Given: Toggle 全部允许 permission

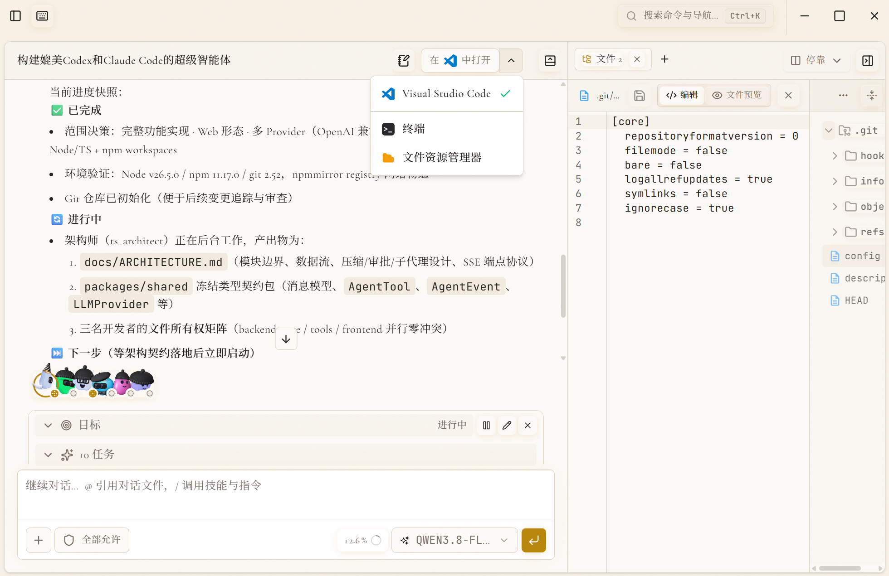Looking at the screenshot, I should click(92, 540).
